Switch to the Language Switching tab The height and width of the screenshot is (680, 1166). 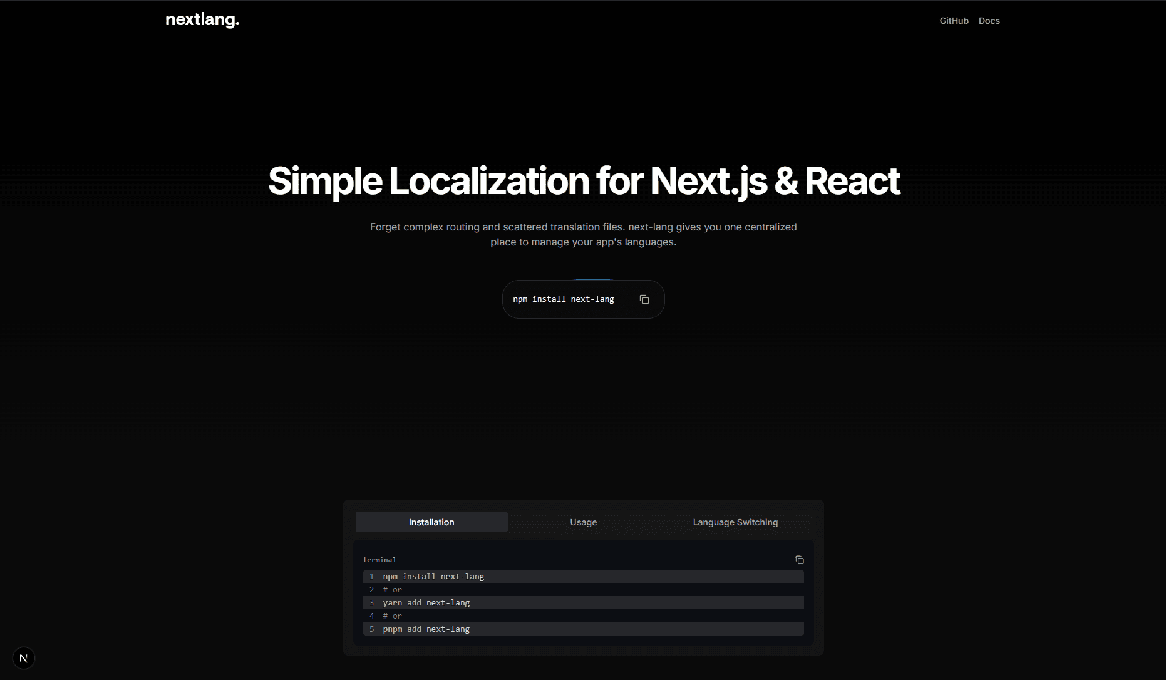pos(735,522)
